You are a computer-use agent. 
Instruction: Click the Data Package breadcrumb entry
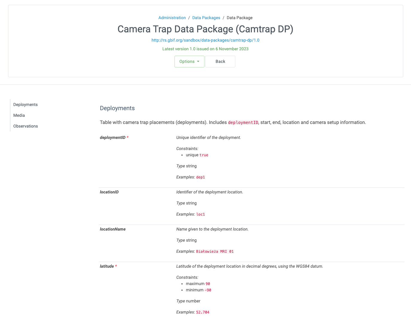pos(239,18)
